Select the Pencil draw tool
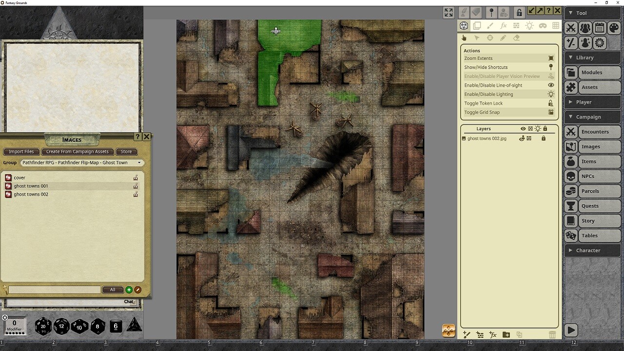 [x=503, y=38]
